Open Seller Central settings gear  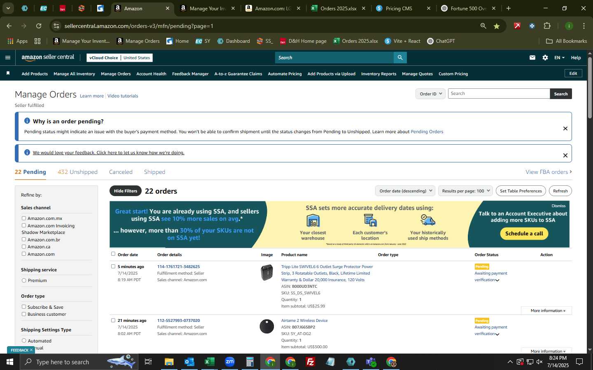pos(545,58)
